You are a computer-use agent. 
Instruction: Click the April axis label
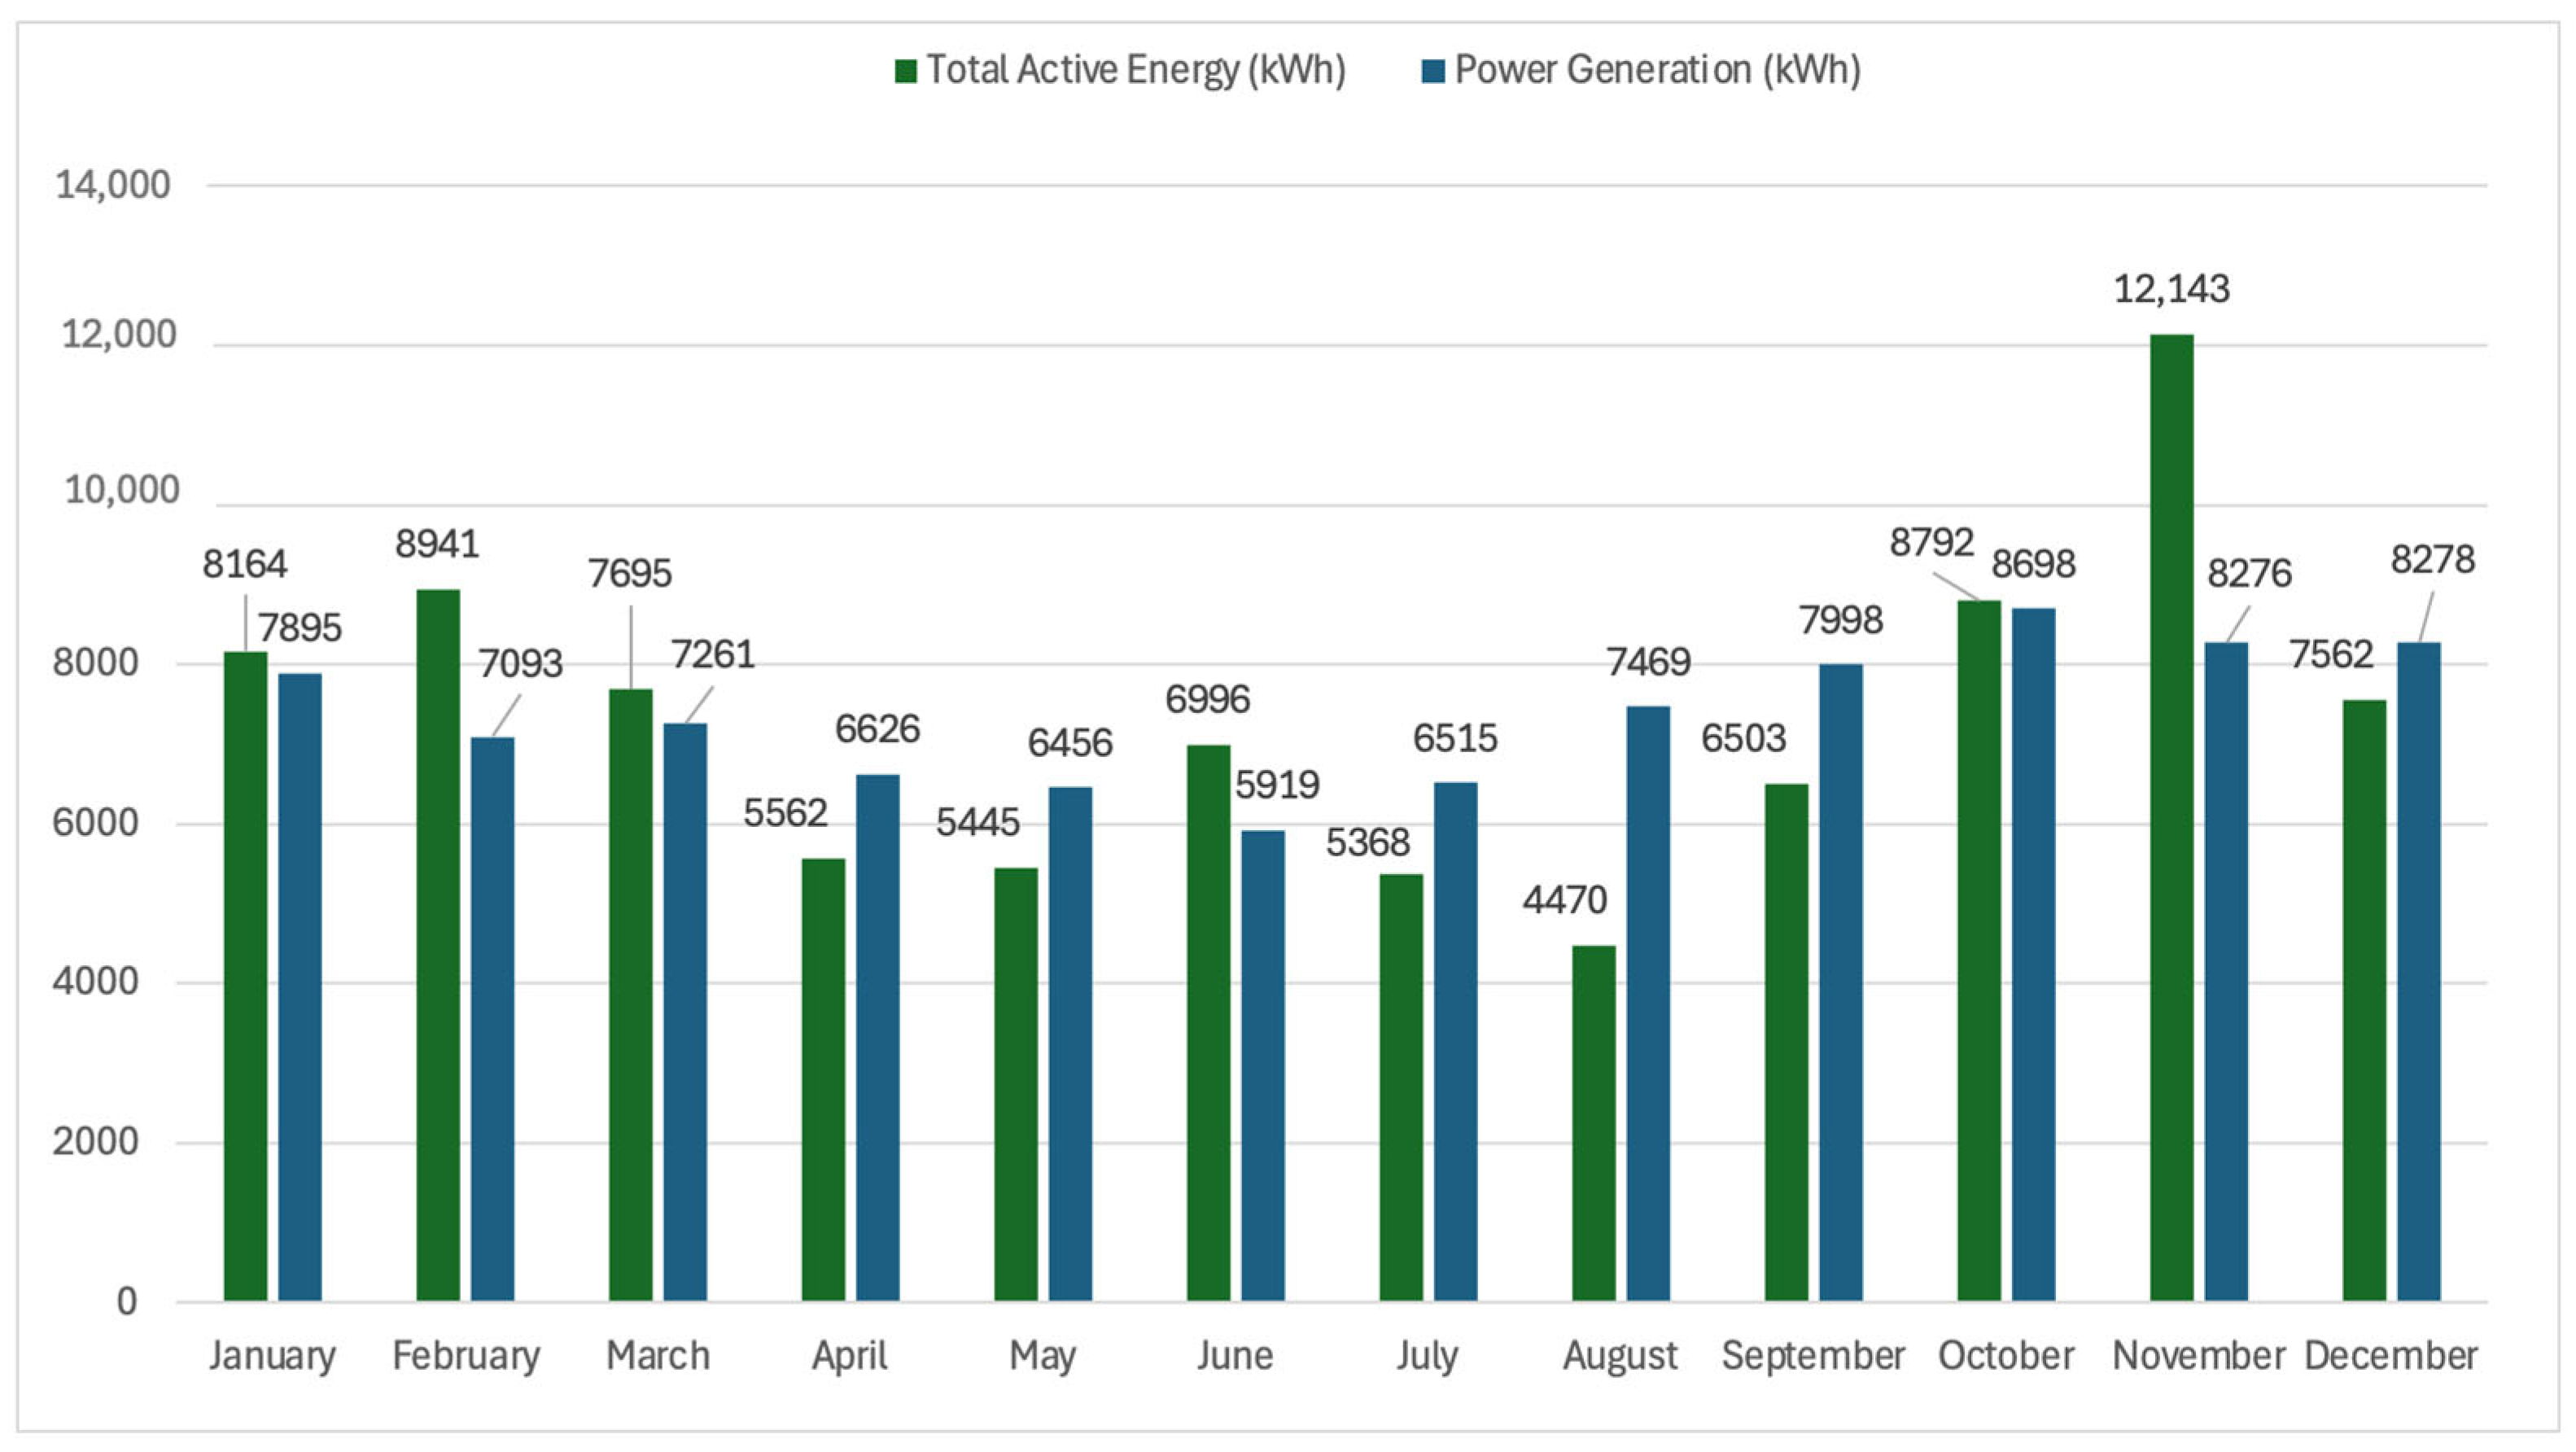coord(850,1358)
